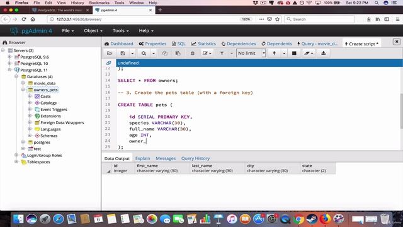
Task: Stop query with the square icon
Action: [294, 53]
